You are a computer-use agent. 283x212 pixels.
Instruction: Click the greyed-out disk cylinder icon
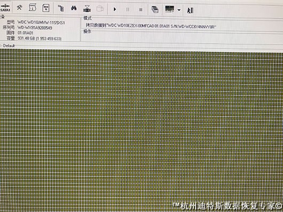pos(100,9)
